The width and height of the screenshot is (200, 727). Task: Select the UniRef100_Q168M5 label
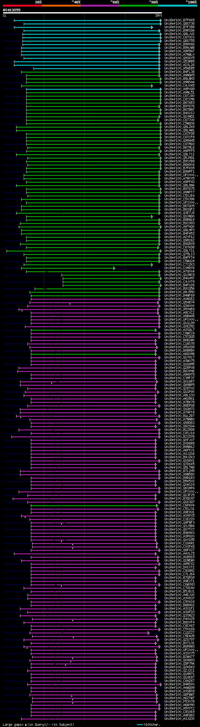coord(179,364)
